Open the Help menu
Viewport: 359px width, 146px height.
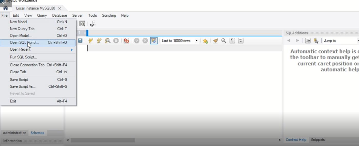click(x=125, y=15)
